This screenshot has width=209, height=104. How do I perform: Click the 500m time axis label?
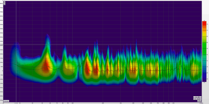1,29
